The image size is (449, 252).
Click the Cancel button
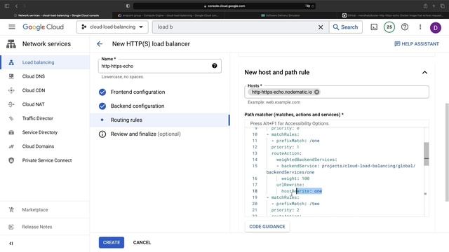pos(142,243)
